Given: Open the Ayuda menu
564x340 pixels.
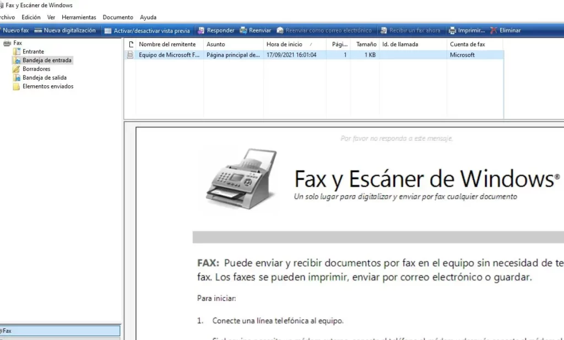Looking at the screenshot, I should (148, 17).
